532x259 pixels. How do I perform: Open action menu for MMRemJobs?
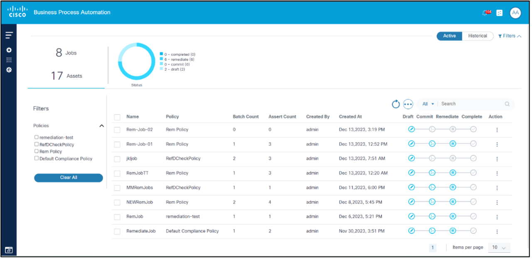click(x=497, y=188)
